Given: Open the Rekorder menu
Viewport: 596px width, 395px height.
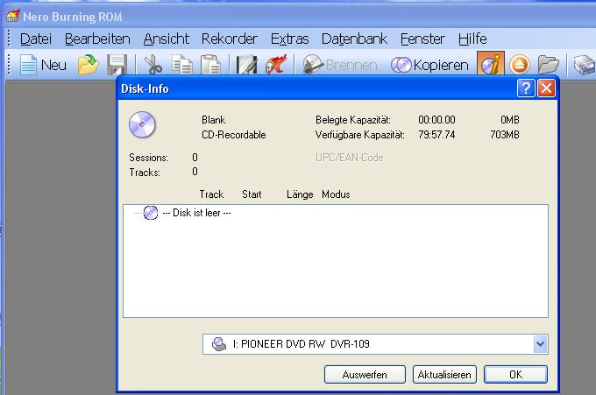Looking at the screenshot, I should 230,39.
